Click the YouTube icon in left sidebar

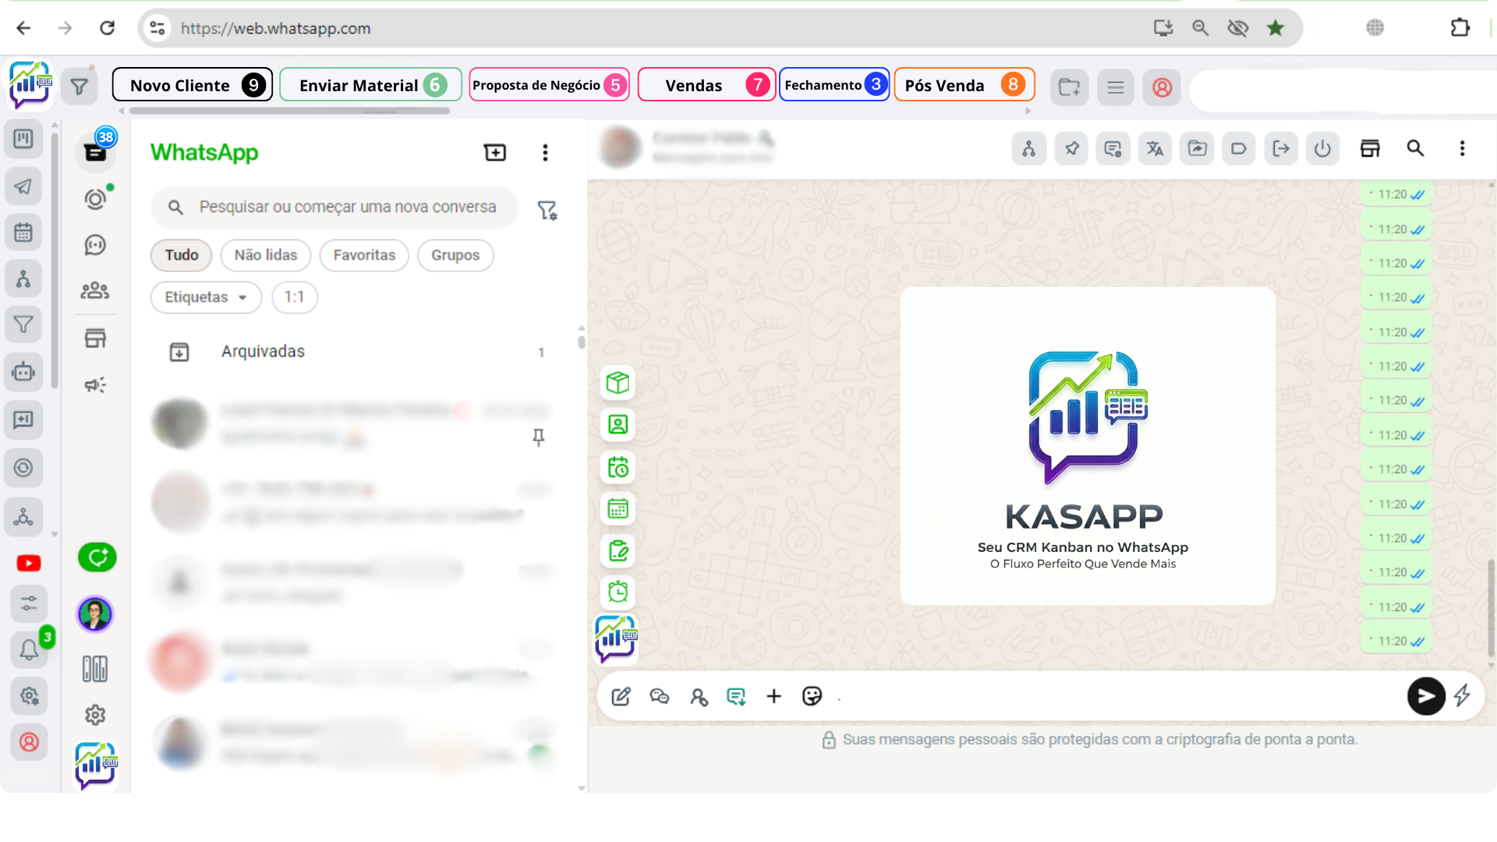[29, 563]
